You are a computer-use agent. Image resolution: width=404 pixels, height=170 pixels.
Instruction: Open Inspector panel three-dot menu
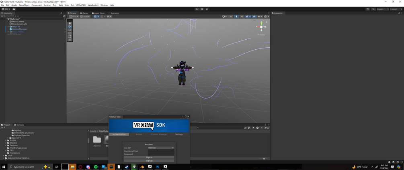(x=402, y=13)
